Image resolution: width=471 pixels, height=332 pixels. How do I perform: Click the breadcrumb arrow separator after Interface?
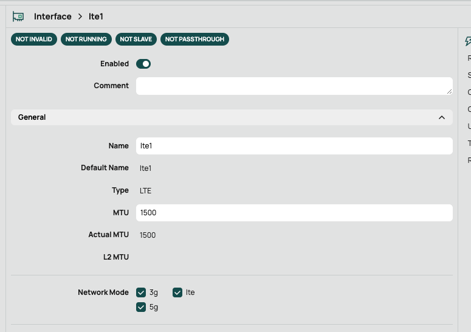pyautogui.click(x=80, y=16)
